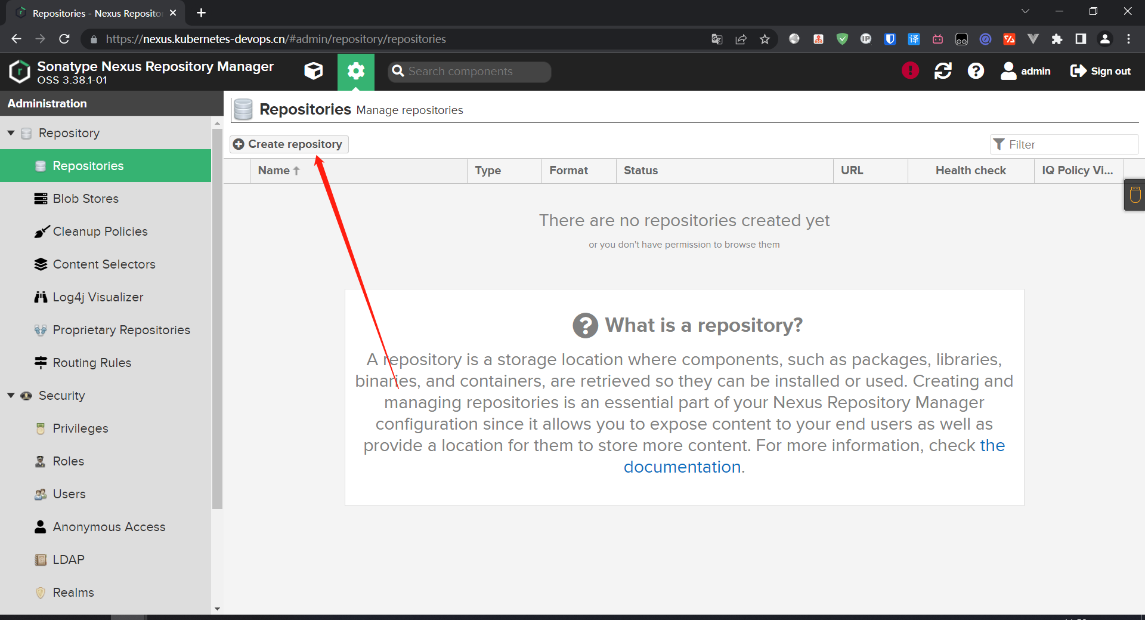Viewport: 1145px width, 620px height.
Task: Collapse the Repository tree section
Action: point(11,133)
